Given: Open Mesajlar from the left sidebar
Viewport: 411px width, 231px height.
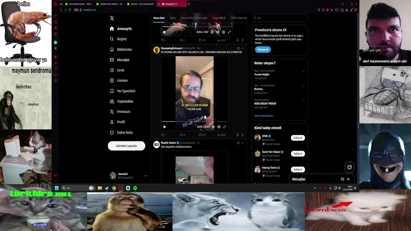Looking at the screenshot, I should (x=120, y=60).
